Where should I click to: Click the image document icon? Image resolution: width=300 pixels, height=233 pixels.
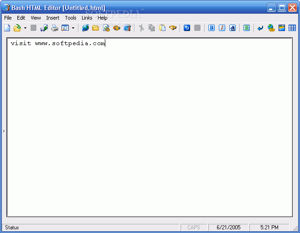tap(106, 28)
